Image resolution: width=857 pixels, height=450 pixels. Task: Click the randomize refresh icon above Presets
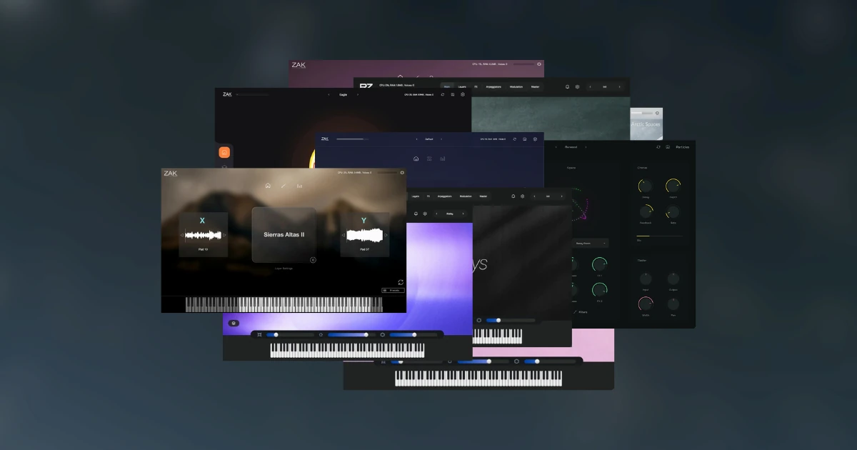pyautogui.click(x=401, y=282)
